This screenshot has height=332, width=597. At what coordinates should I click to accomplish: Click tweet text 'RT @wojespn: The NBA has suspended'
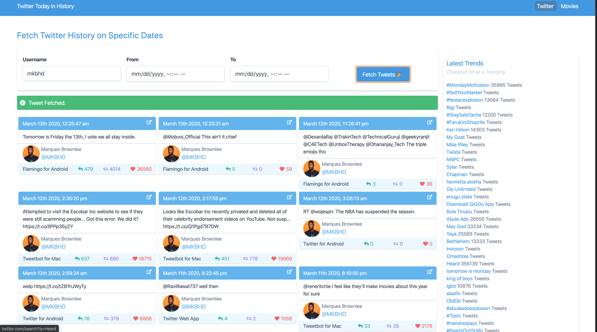(x=359, y=212)
